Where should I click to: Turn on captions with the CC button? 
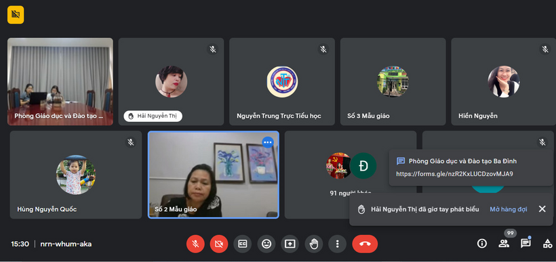pyautogui.click(x=243, y=244)
